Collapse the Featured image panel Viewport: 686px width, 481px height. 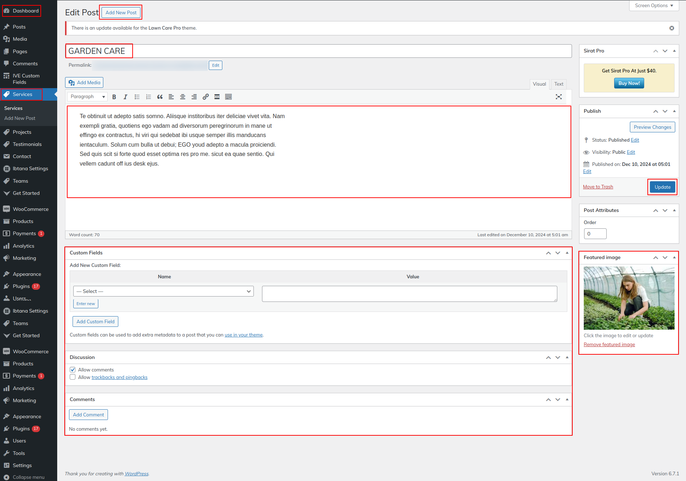[x=674, y=257]
